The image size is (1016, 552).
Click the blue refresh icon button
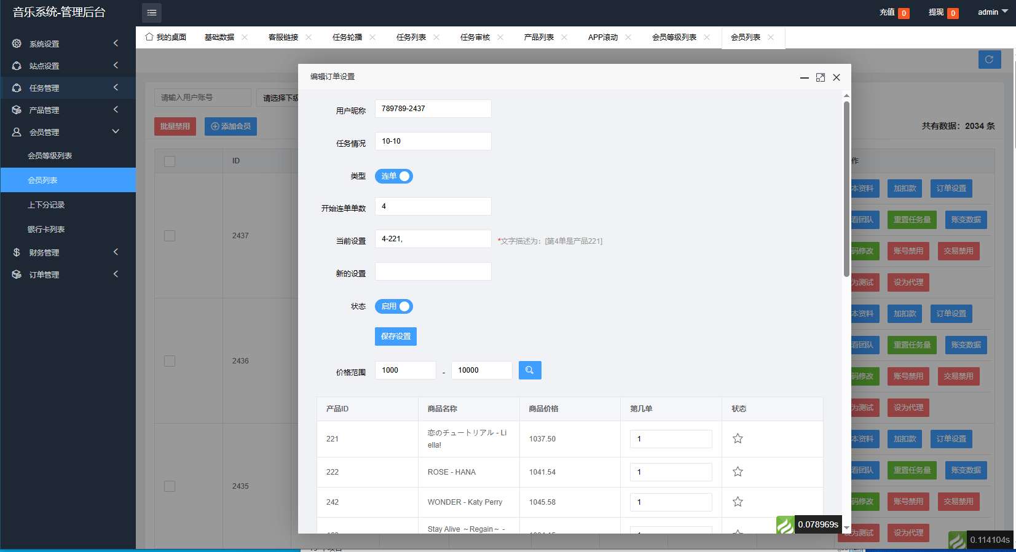990,60
